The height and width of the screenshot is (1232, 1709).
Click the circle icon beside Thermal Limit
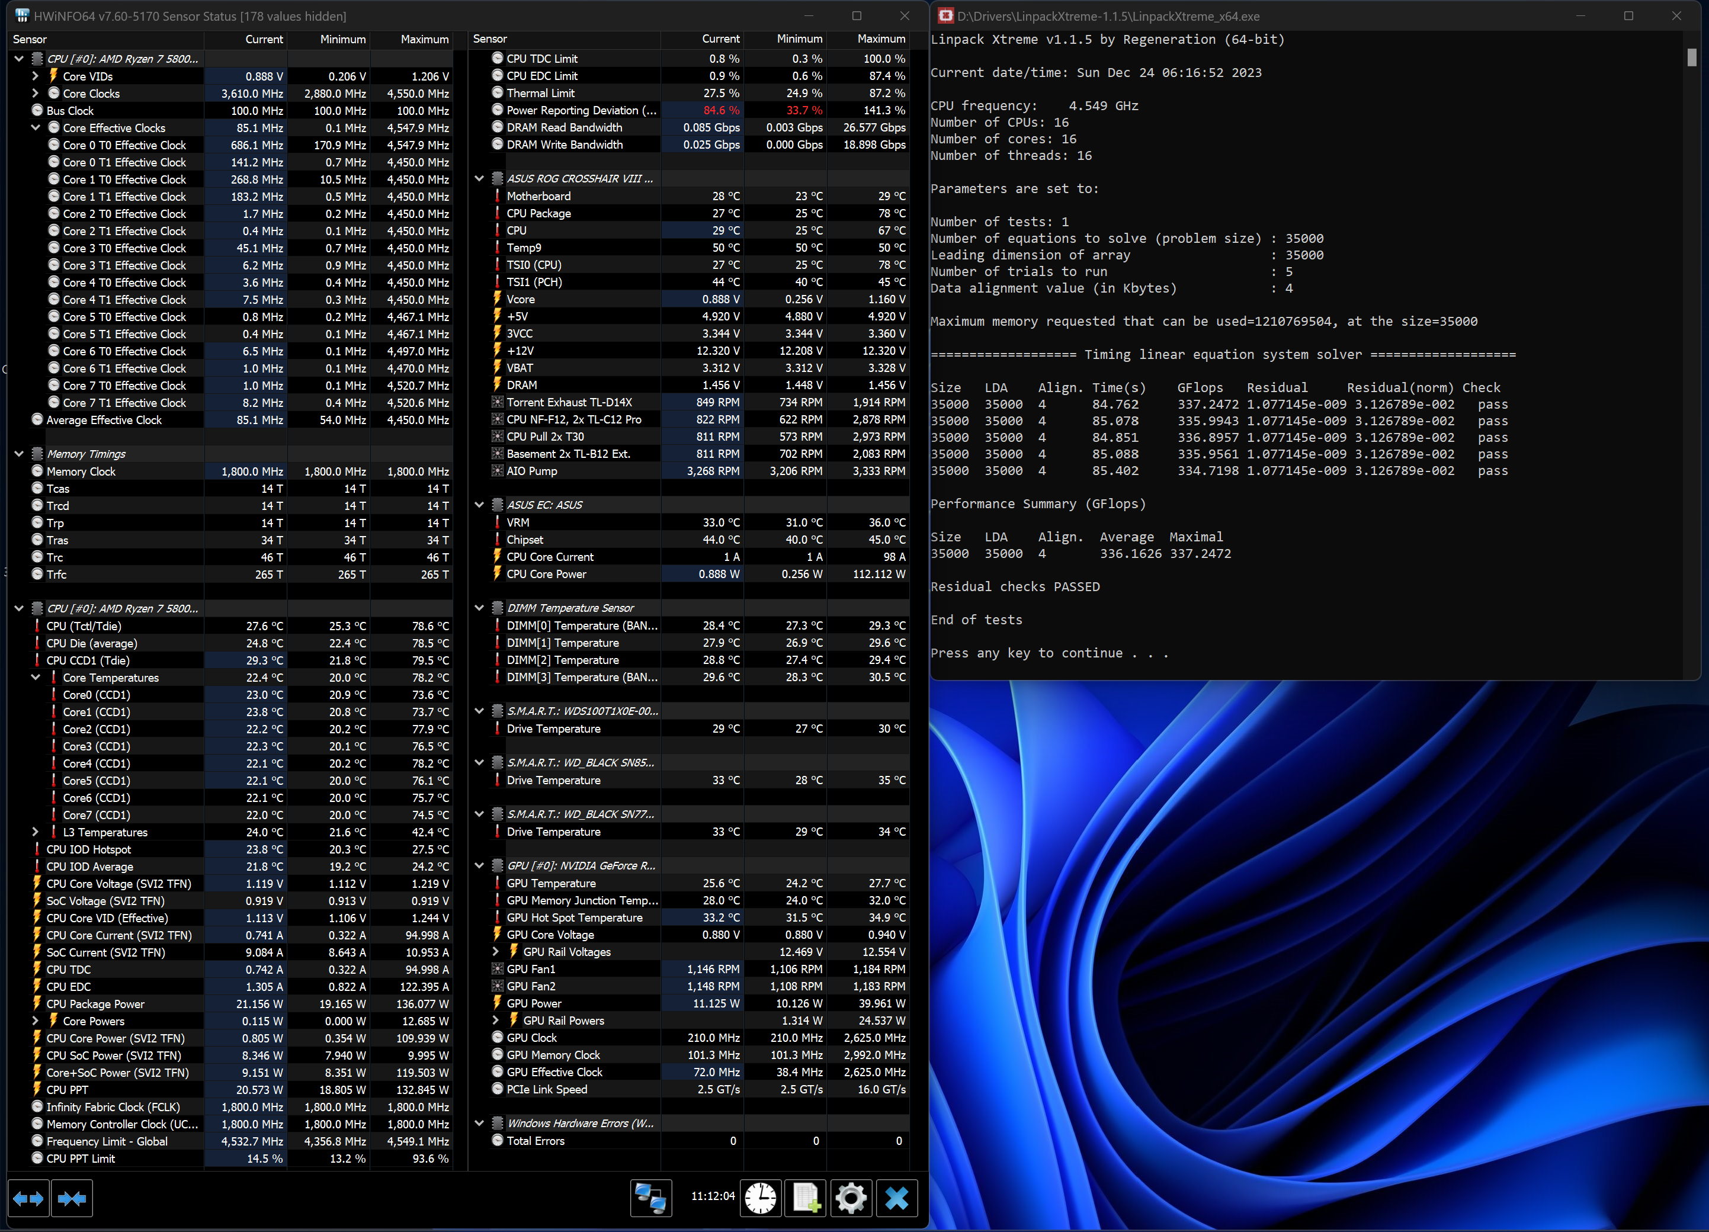498,92
